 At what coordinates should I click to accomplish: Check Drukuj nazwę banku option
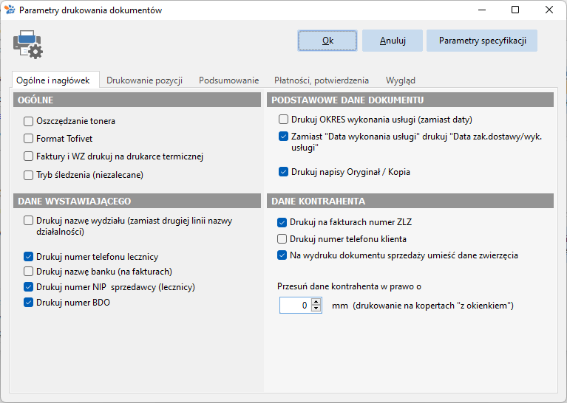click(28, 272)
